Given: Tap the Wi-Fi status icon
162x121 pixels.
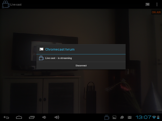Looking at the screenshot, I should coord(154,117).
